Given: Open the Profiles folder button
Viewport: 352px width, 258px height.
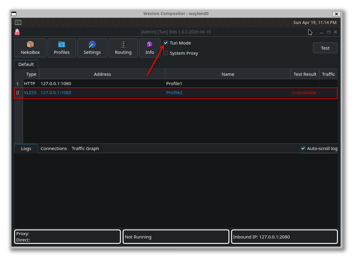Looking at the screenshot, I should tap(62, 48).
